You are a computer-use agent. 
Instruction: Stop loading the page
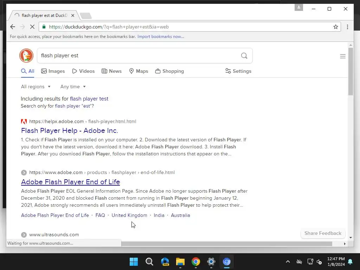pyautogui.click(x=32, y=27)
